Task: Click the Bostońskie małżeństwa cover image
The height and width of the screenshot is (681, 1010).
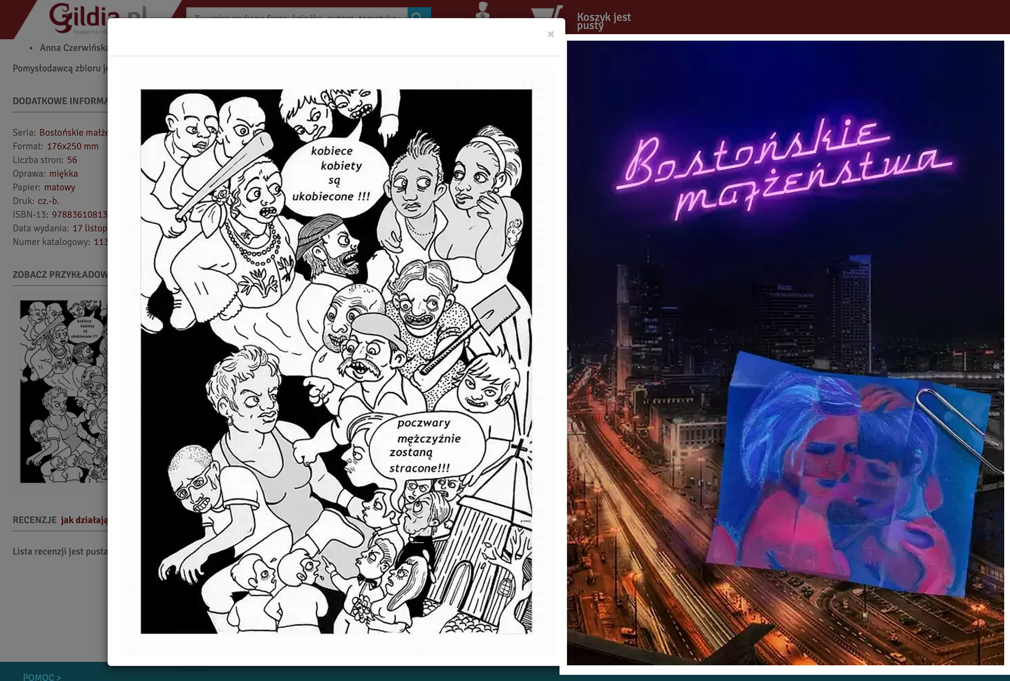Action: [x=785, y=353]
